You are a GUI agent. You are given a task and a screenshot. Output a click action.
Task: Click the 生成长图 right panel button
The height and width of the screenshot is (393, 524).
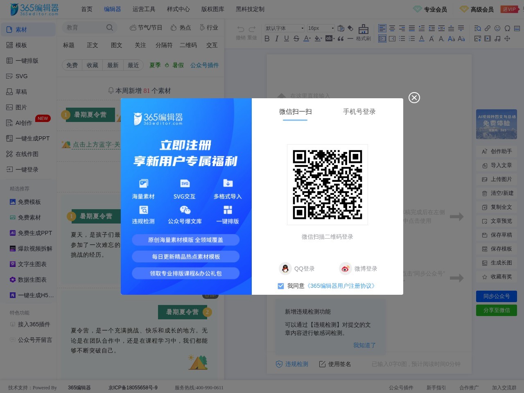point(497,263)
